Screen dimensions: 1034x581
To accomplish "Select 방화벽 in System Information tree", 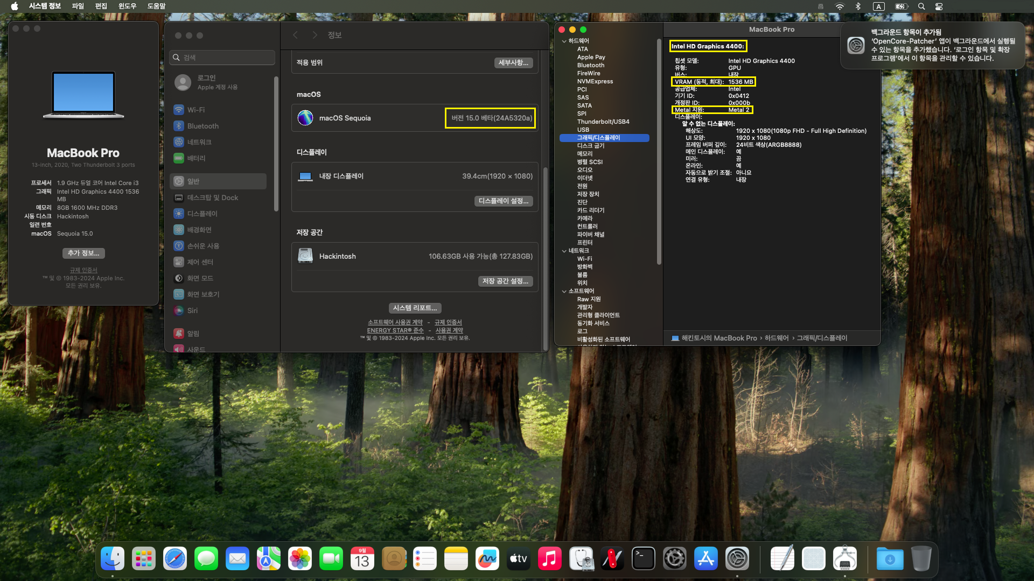I will point(585,267).
